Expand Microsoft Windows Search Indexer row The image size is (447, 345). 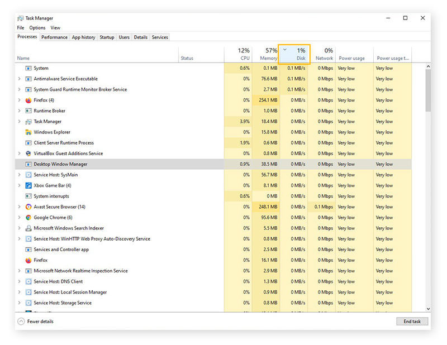click(x=20, y=228)
